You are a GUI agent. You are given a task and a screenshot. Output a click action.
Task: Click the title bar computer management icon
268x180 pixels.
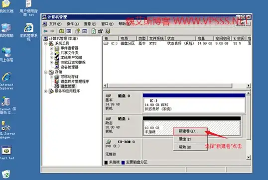[44, 17]
